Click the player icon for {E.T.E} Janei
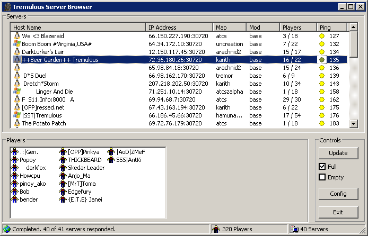Viewport: 368px width, 236px height. pos(63,199)
